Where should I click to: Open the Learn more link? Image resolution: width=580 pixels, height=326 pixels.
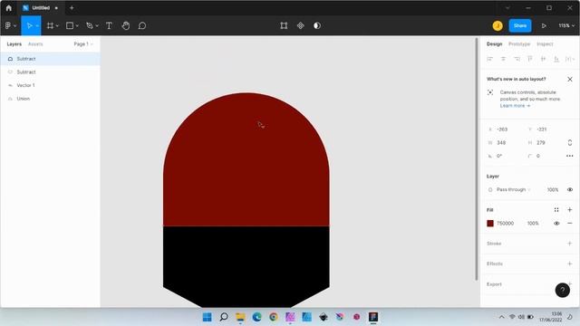pyautogui.click(x=515, y=106)
